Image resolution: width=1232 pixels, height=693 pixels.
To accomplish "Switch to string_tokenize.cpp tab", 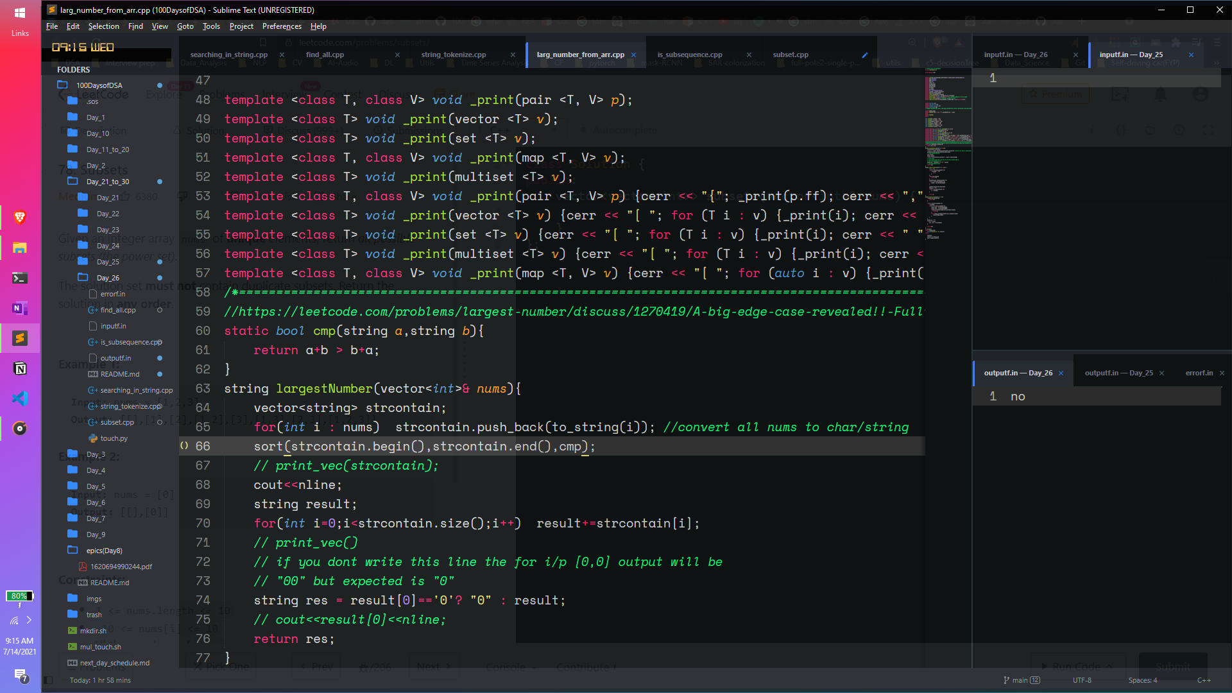I will point(454,55).
